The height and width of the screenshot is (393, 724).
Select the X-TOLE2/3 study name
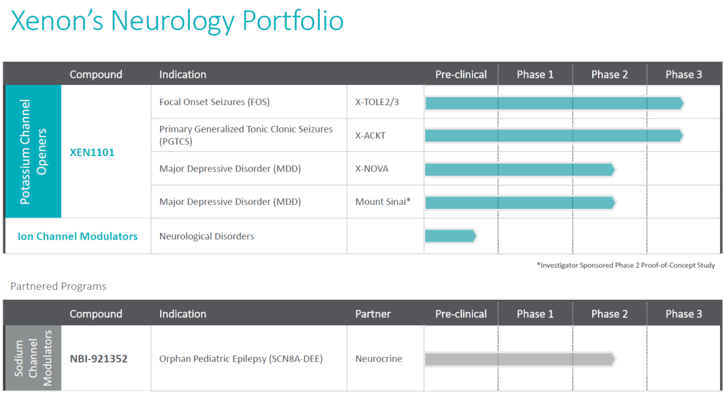coord(377,102)
